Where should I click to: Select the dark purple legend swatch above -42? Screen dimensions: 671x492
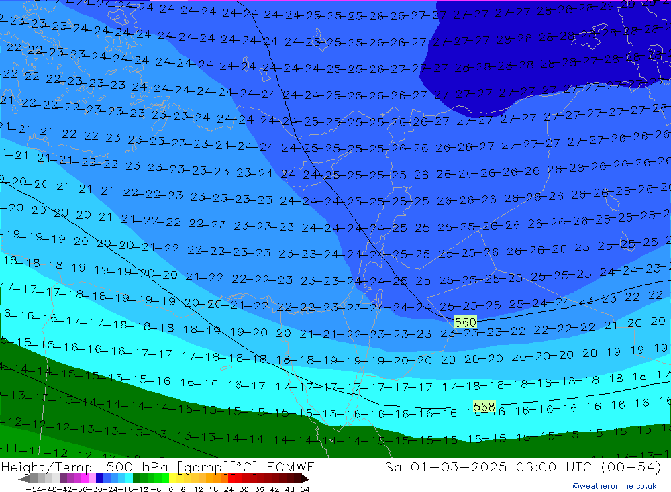coord(63,479)
